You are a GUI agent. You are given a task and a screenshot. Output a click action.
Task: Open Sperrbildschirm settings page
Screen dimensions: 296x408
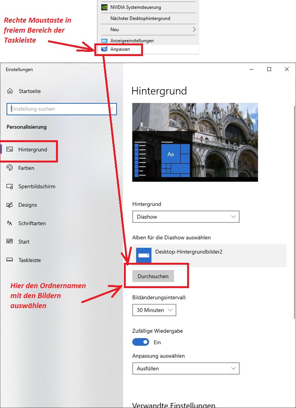coord(61,186)
